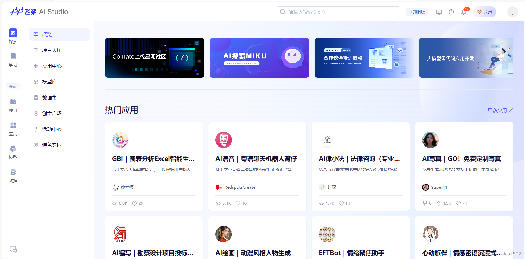525x259 pixels.
Task: Click the 我的 section label in sidebar
Action: pyautogui.click(x=13, y=87)
